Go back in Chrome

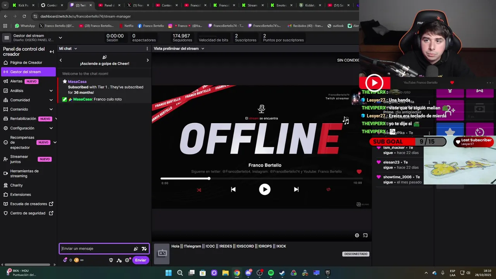point(5,16)
